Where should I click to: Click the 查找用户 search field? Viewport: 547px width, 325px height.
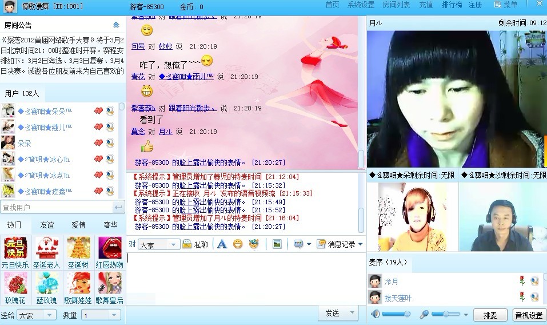[57, 207]
